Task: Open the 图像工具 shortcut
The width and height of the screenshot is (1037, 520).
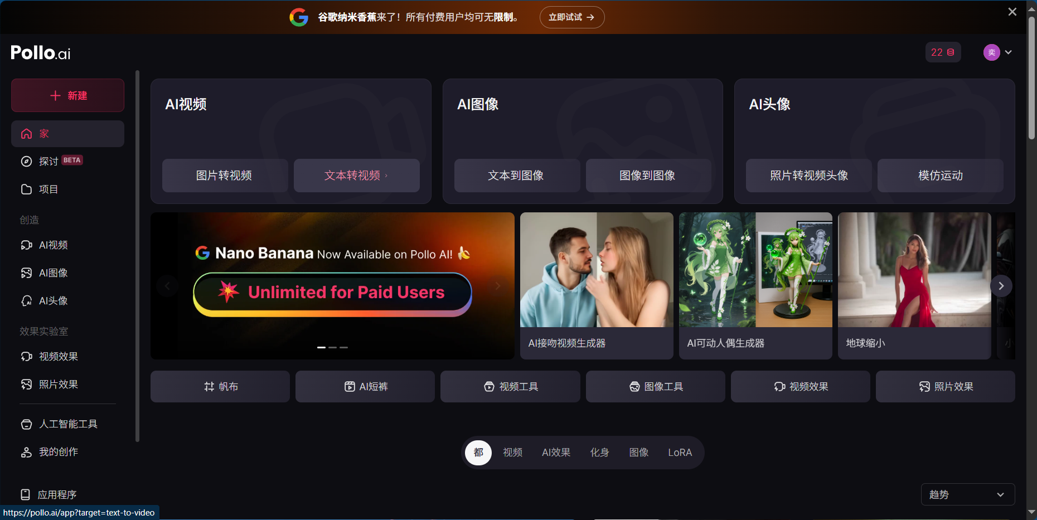Action: (656, 387)
